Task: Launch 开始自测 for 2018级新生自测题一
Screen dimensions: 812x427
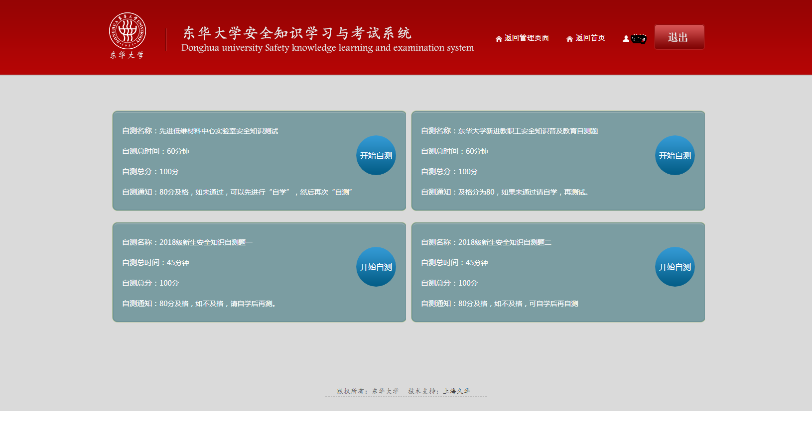Action: click(x=376, y=267)
